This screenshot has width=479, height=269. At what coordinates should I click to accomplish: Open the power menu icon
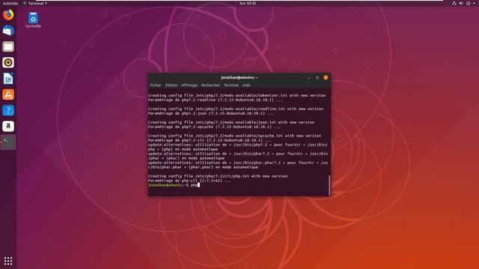468,3
